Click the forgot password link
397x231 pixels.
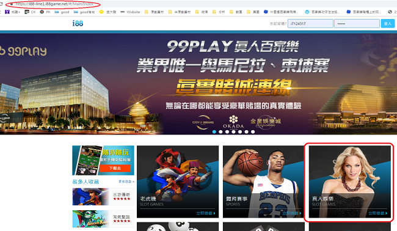click(278, 24)
